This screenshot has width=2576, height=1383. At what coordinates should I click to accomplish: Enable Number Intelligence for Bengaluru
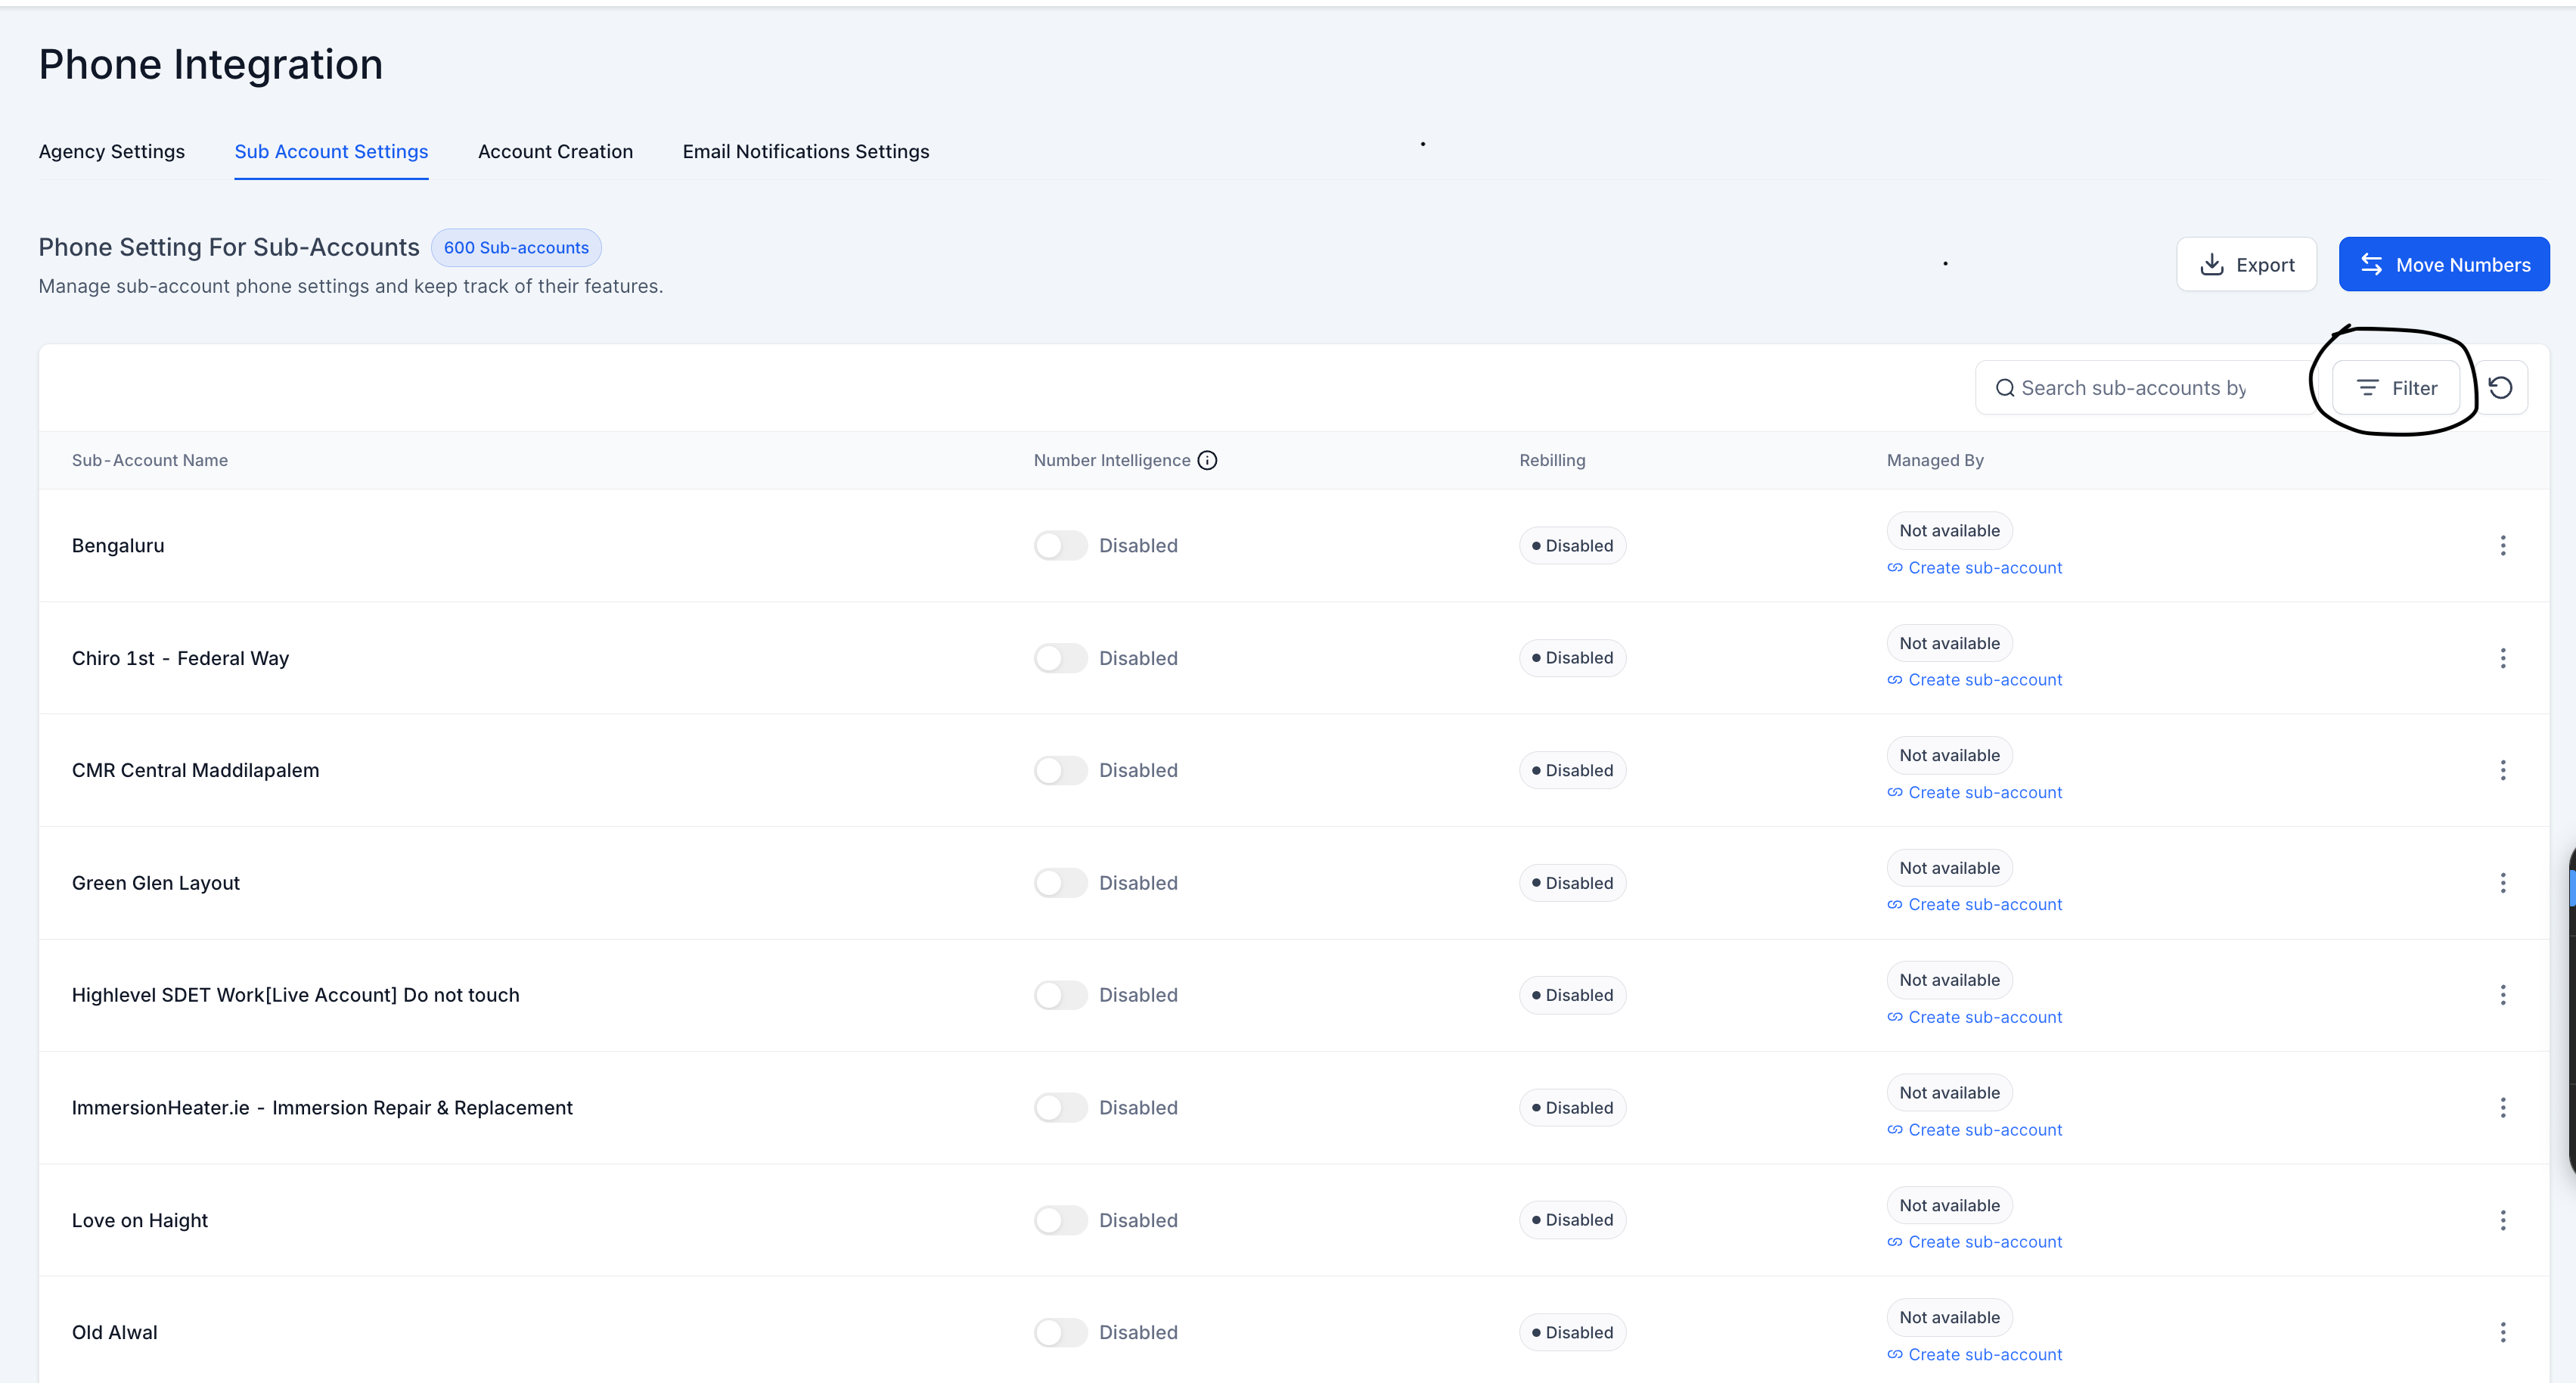(1060, 545)
